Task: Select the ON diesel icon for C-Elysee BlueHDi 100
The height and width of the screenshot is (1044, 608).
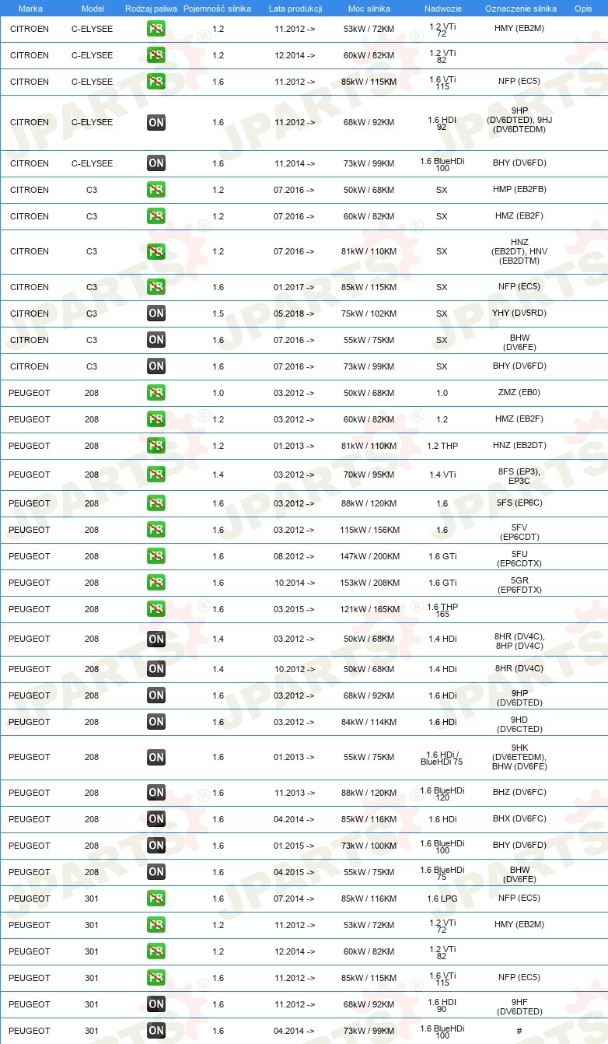Action: (x=156, y=163)
